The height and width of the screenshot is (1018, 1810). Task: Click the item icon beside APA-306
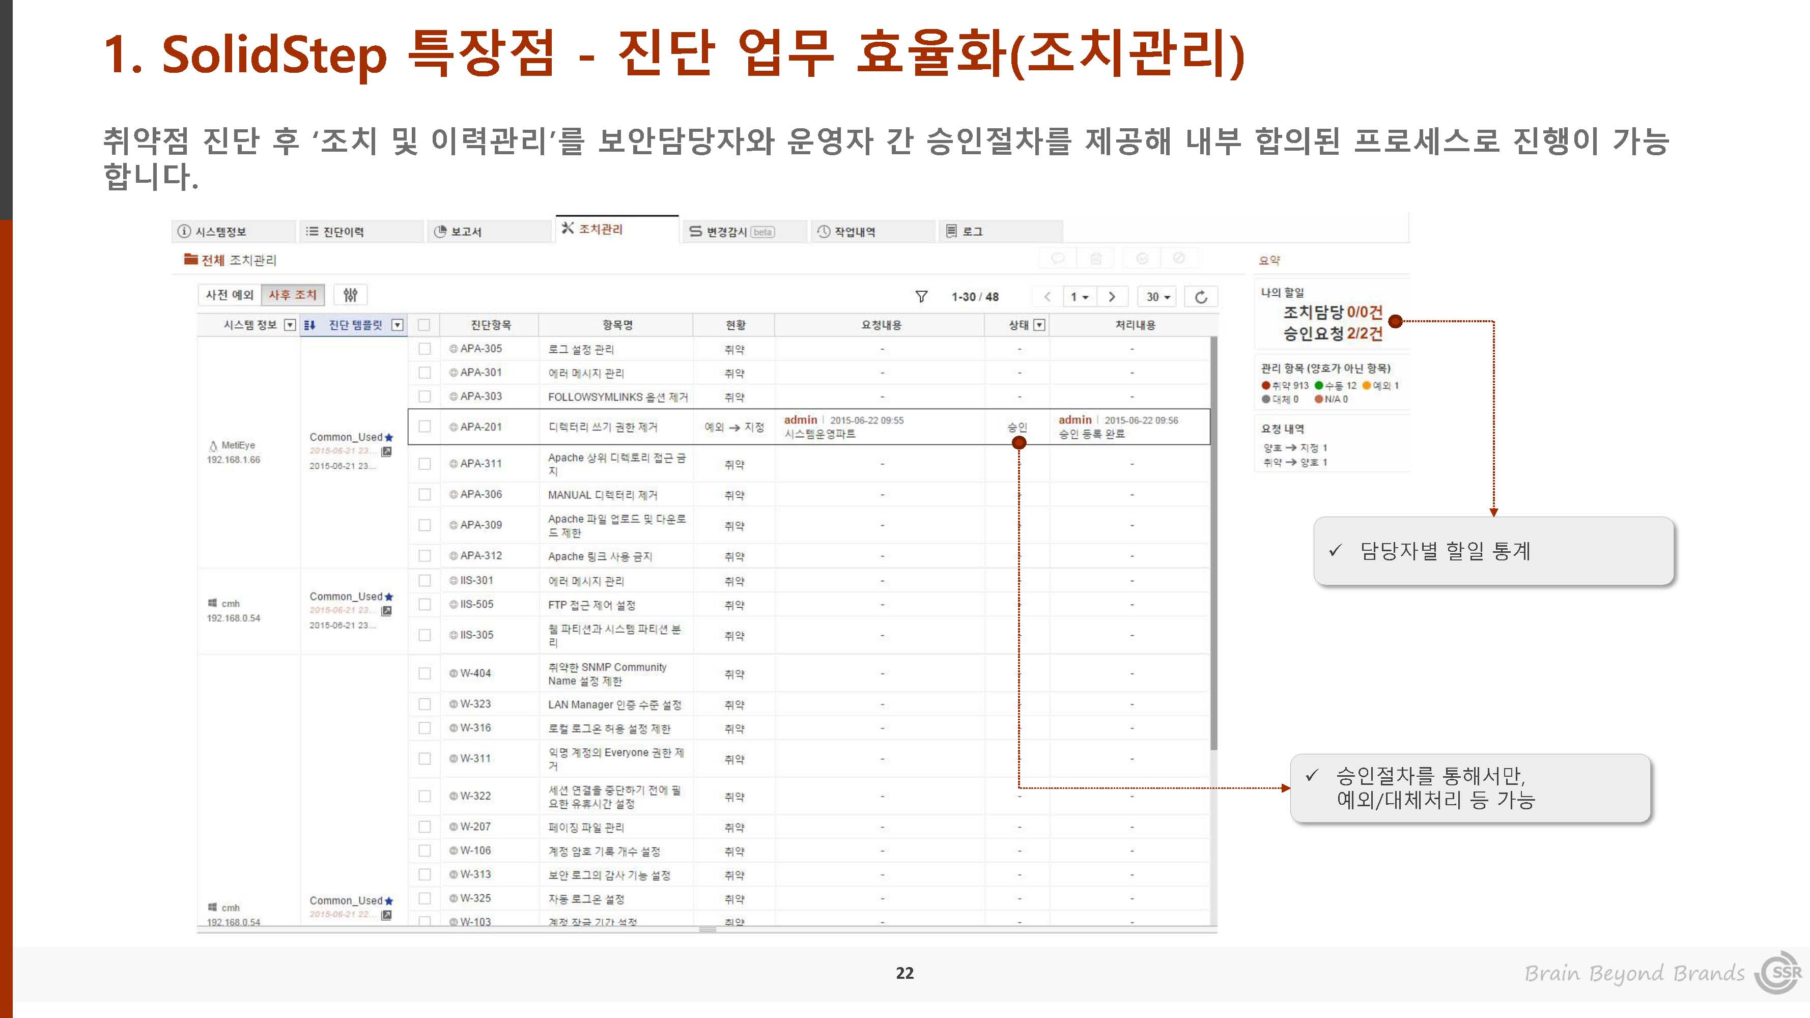[x=453, y=495]
